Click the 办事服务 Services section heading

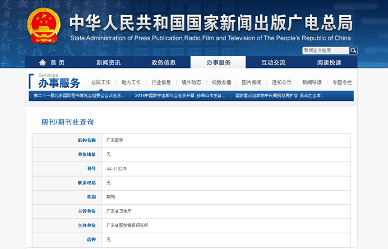59,84
